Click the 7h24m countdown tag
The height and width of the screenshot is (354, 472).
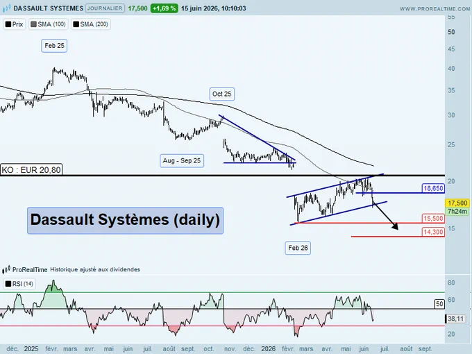click(x=457, y=211)
